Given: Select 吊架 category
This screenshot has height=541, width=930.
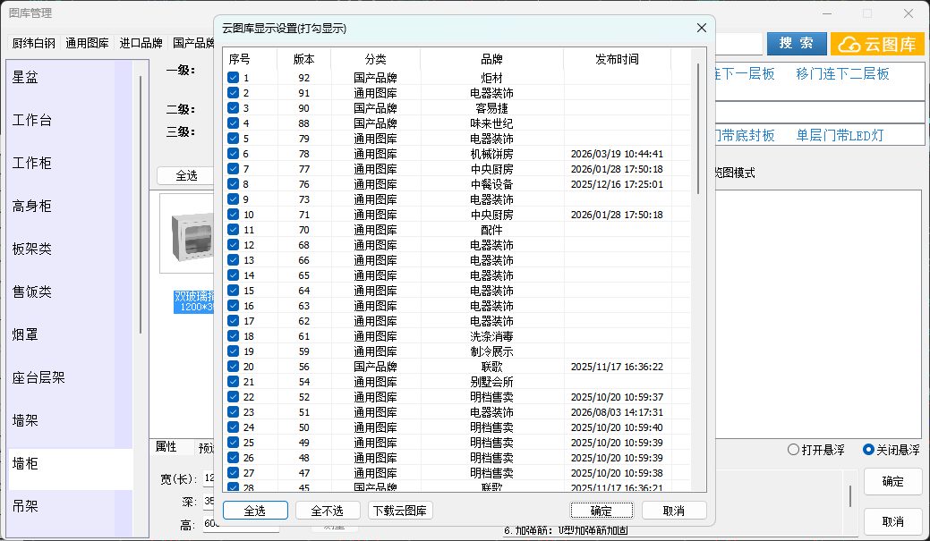Looking at the screenshot, I should tap(71, 507).
